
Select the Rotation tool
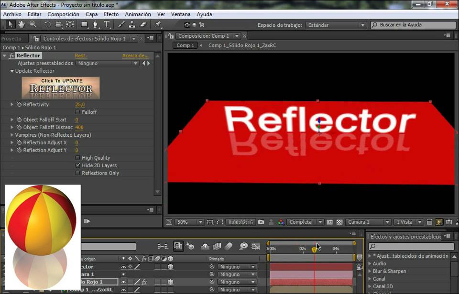(x=47, y=24)
